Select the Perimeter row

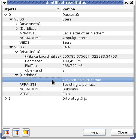(68, 61)
